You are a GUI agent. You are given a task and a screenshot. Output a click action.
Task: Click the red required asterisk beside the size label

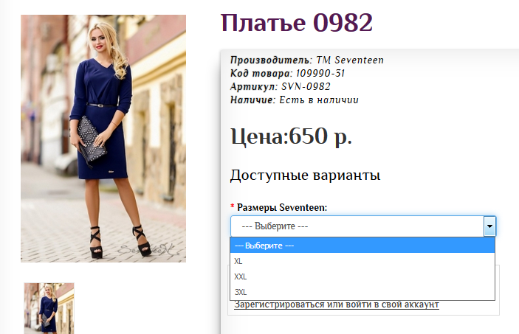click(233, 207)
